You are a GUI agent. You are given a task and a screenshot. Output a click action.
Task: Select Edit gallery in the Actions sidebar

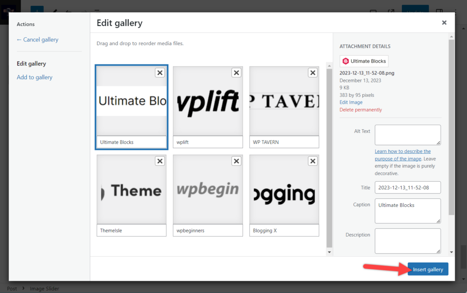pos(32,63)
